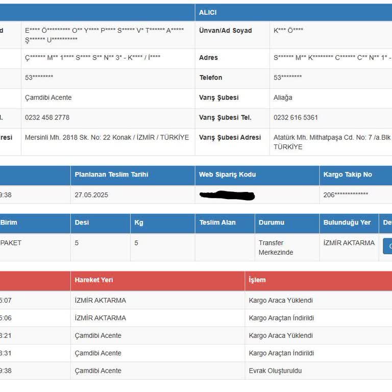Click the blacked-out Web Sipariş Kodu value
This screenshot has height=392, width=392.
pos(227,195)
